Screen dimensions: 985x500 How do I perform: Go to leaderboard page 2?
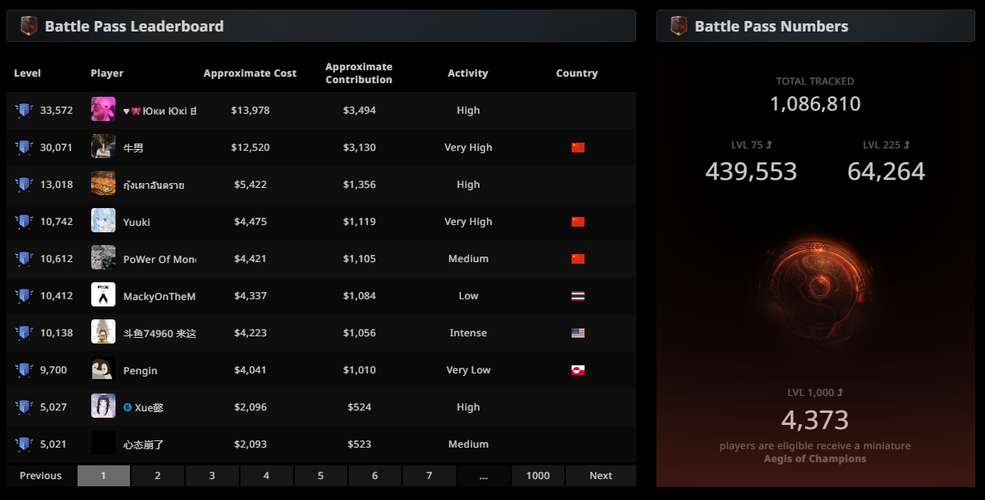click(x=157, y=476)
